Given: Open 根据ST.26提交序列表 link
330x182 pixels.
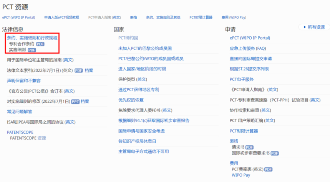Looking at the screenshot, I should [x=249, y=69].
